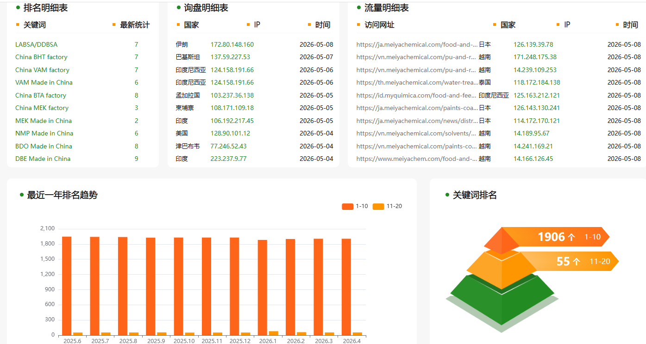Select traffic IP 126.139.39.78
Image resolution: width=646 pixels, height=344 pixels.
(x=533, y=44)
